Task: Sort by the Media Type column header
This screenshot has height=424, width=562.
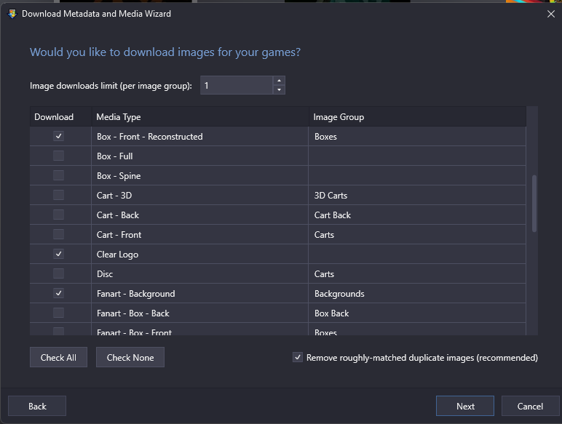Action: tap(200, 117)
